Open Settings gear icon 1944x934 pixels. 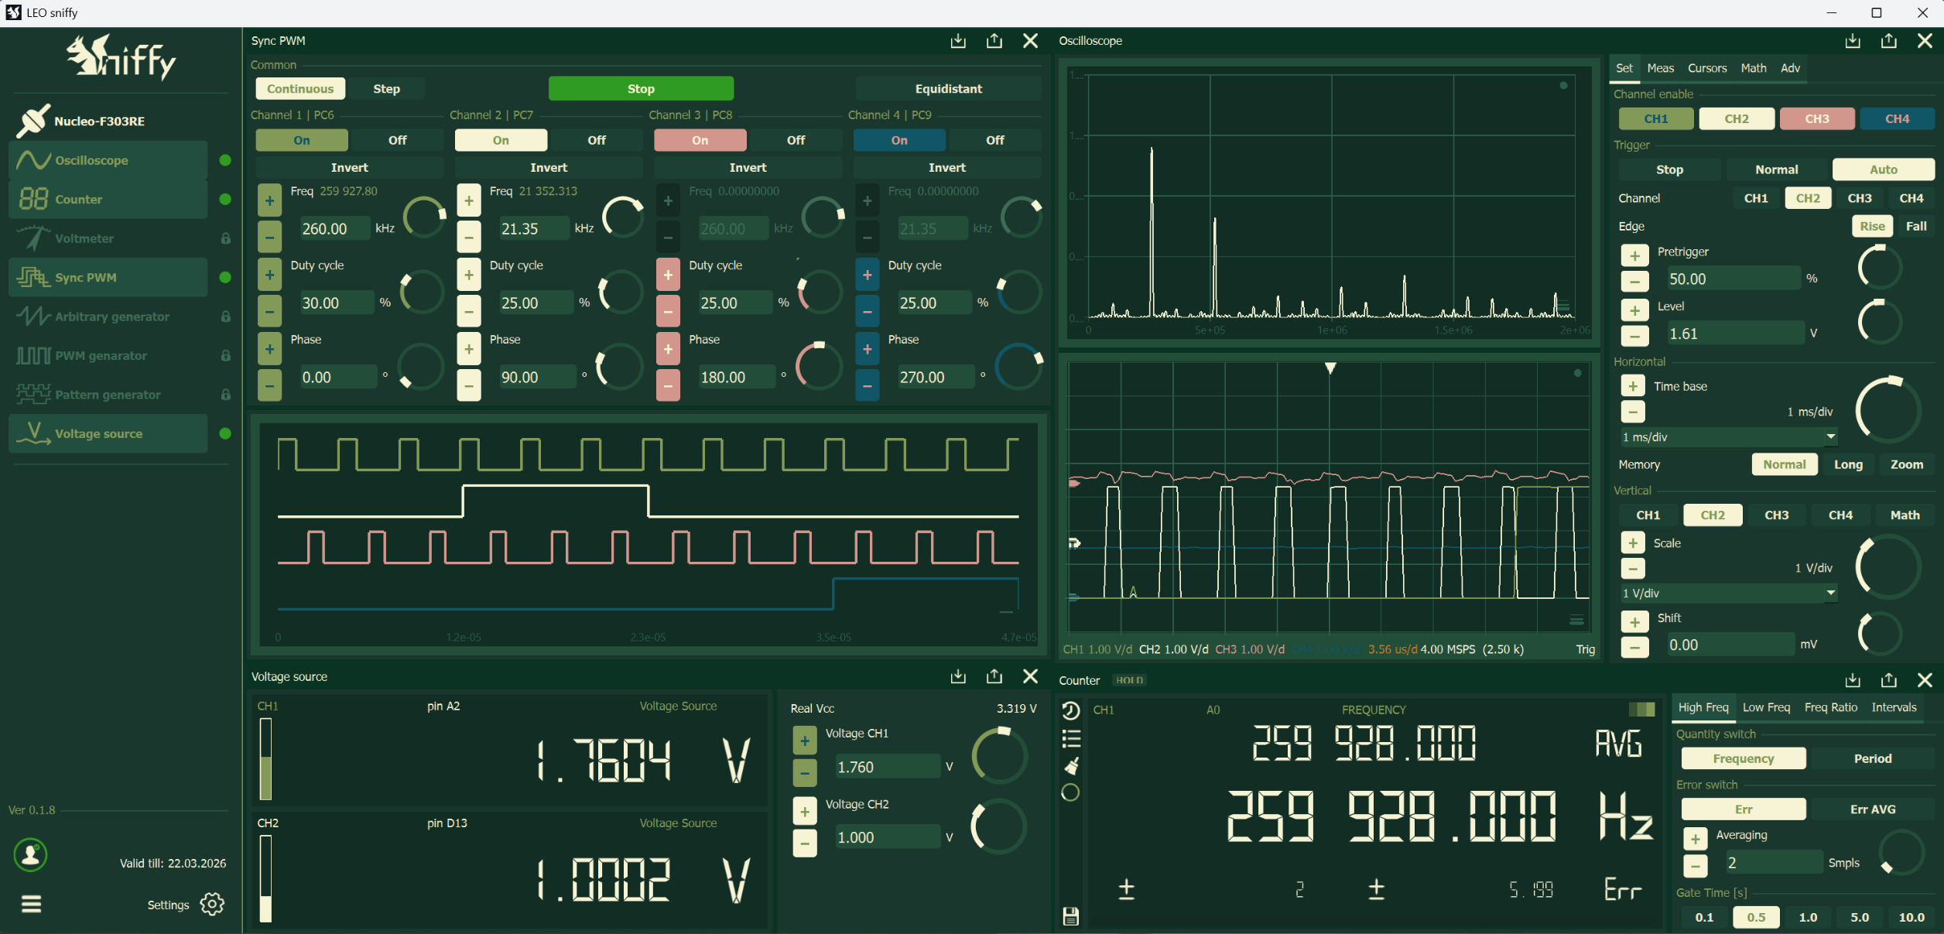click(x=212, y=904)
